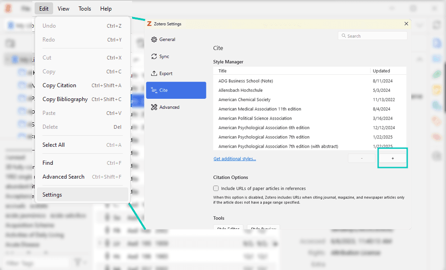
Task: Select the Cite settings pane
Action: 176,90
